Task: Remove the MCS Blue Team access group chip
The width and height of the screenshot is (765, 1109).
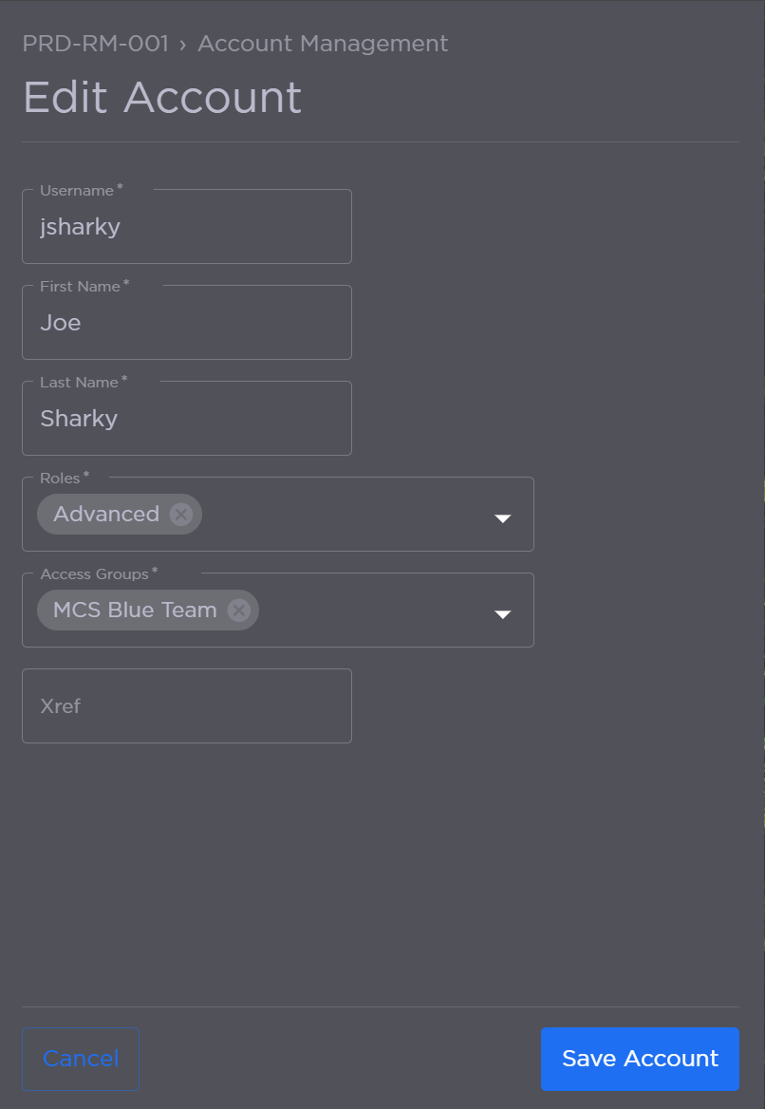Action: coord(238,610)
